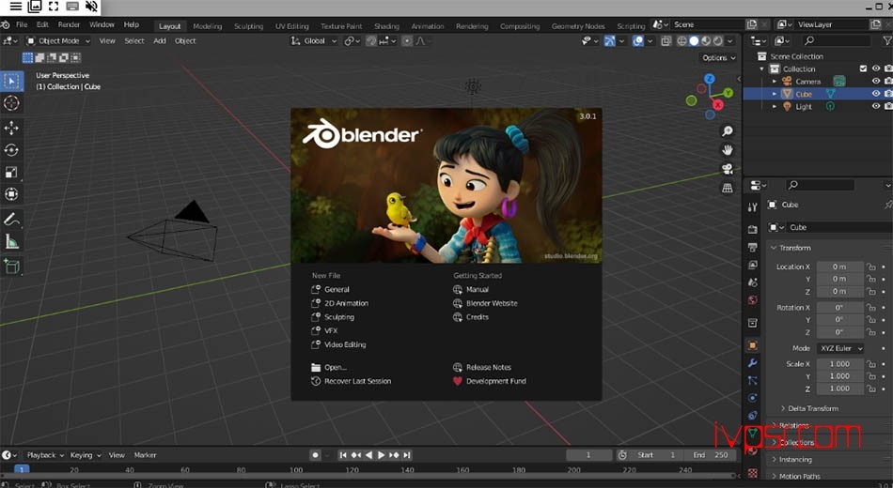Toggle viewport gizmos display

point(609,41)
